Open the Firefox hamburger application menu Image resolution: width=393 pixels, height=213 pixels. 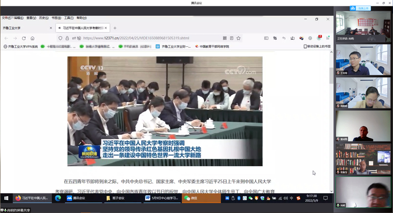pyautogui.click(x=328, y=38)
